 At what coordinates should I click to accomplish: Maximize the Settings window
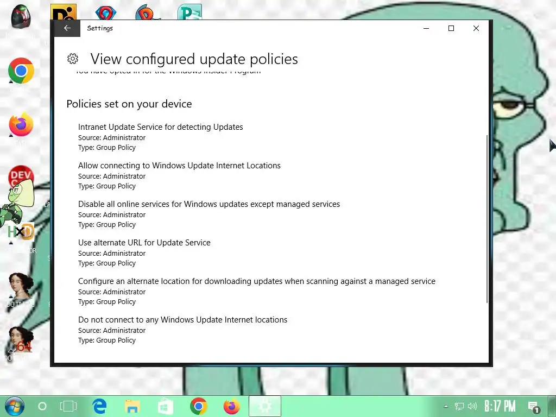tap(451, 28)
